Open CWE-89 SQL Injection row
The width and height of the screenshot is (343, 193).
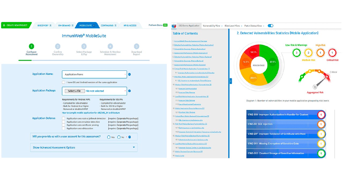(286, 124)
